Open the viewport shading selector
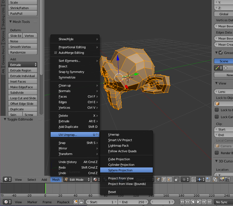 (x=96, y=179)
